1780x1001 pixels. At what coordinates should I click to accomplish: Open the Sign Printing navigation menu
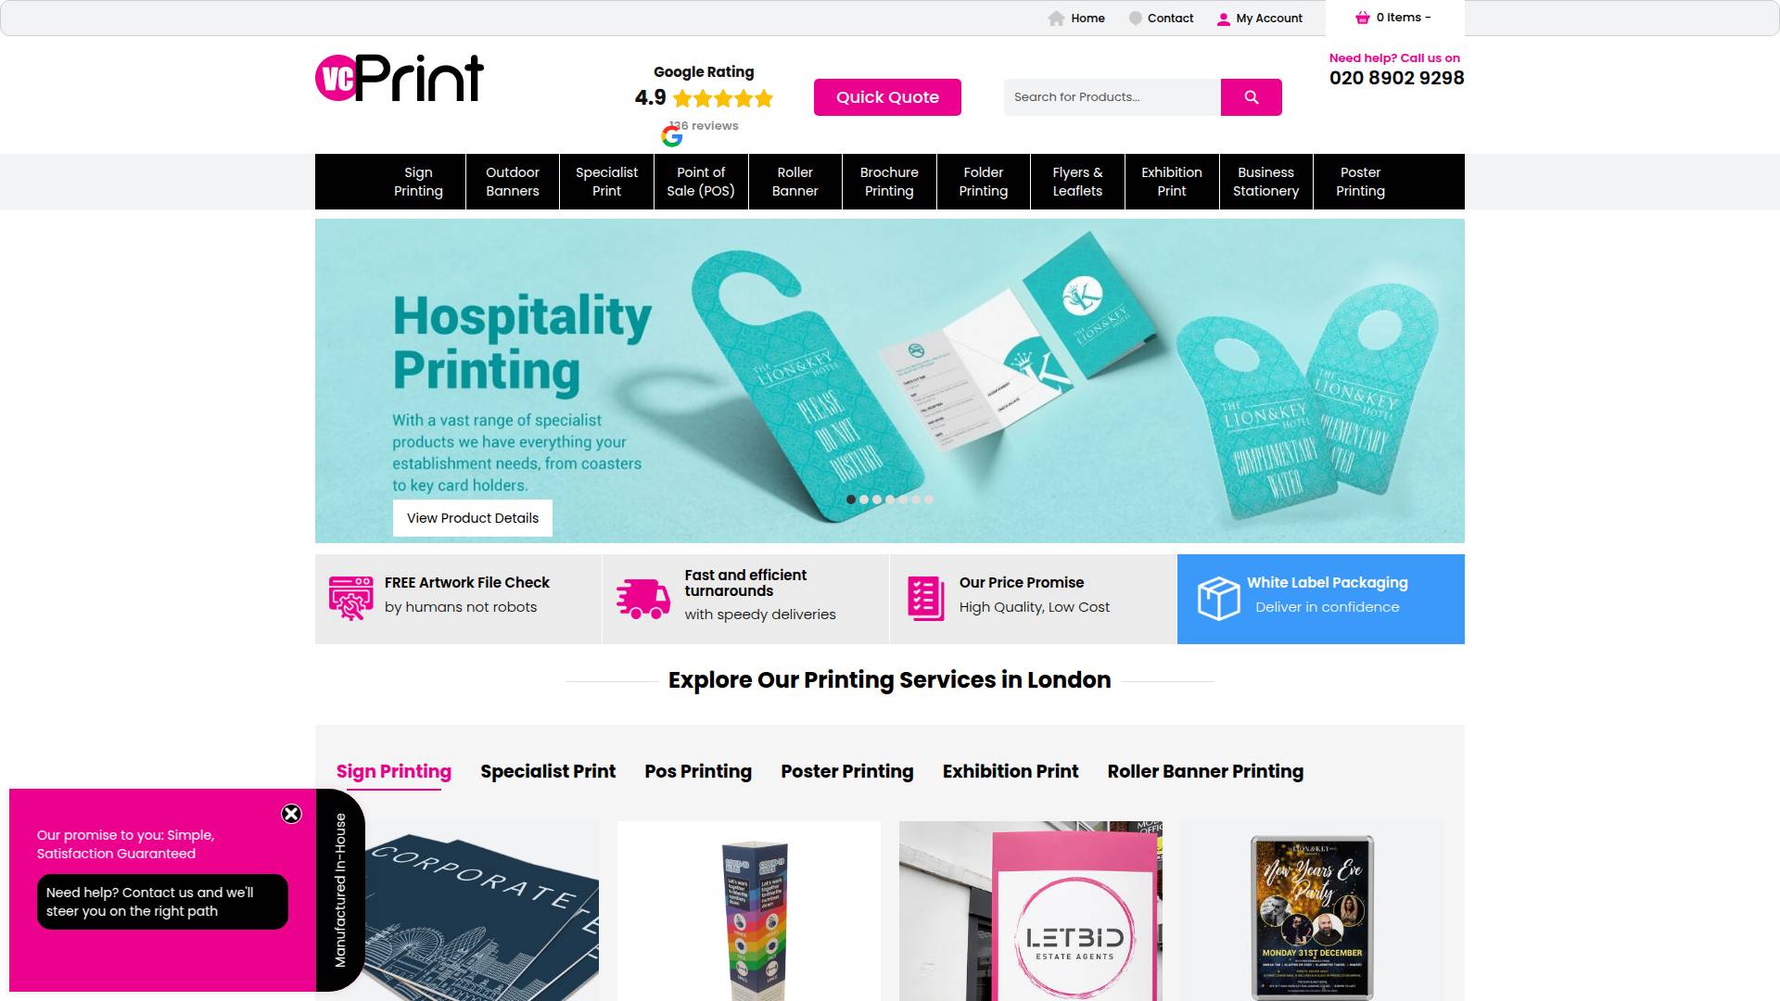pyautogui.click(x=418, y=182)
